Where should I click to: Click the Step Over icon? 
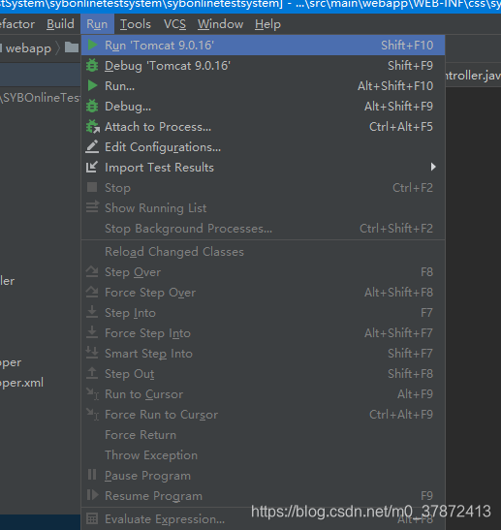[92, 271]
